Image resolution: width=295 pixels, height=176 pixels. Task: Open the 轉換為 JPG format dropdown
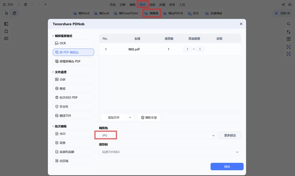click(x=158, y=135)
